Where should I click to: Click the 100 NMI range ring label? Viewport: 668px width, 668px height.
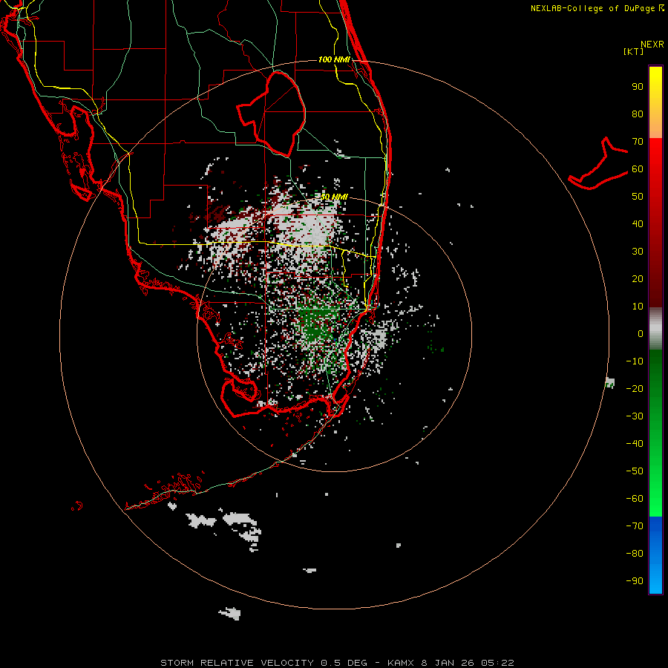(334, 59)
